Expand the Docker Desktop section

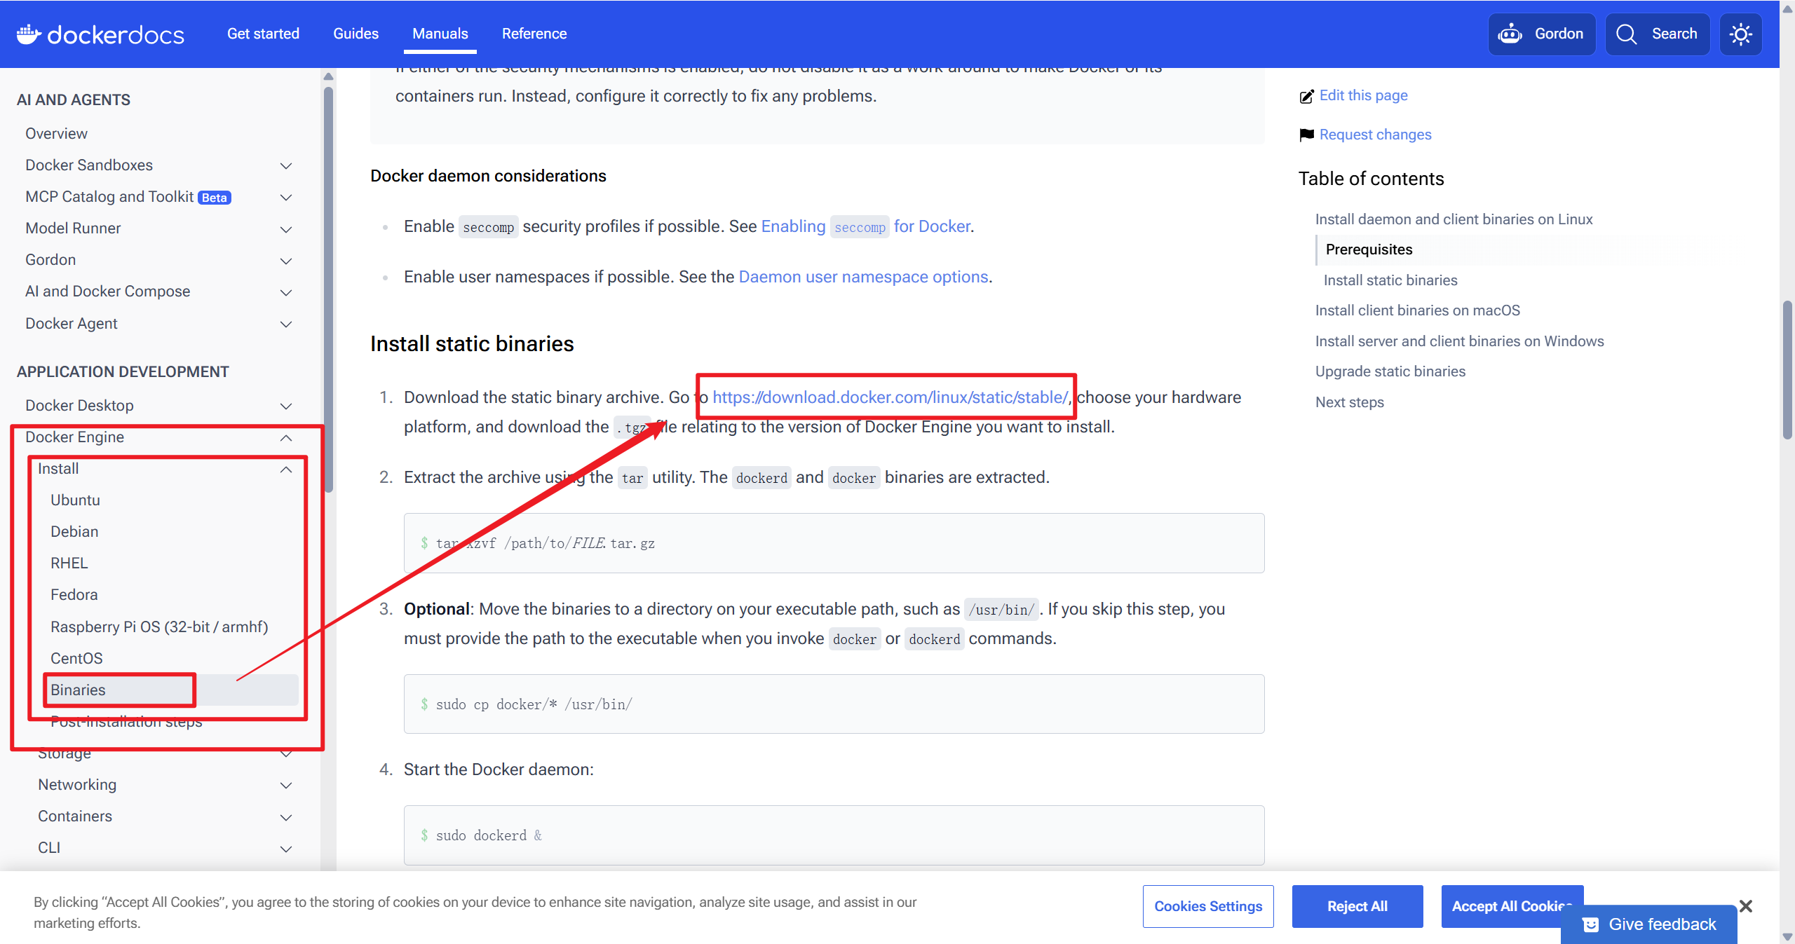click(286, 406)
